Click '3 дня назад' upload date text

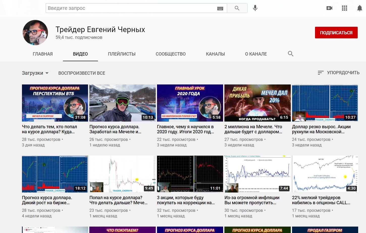click(33, 145)
